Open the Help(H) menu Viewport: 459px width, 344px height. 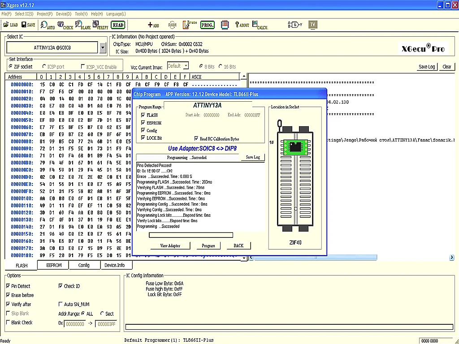click(97, 14)
